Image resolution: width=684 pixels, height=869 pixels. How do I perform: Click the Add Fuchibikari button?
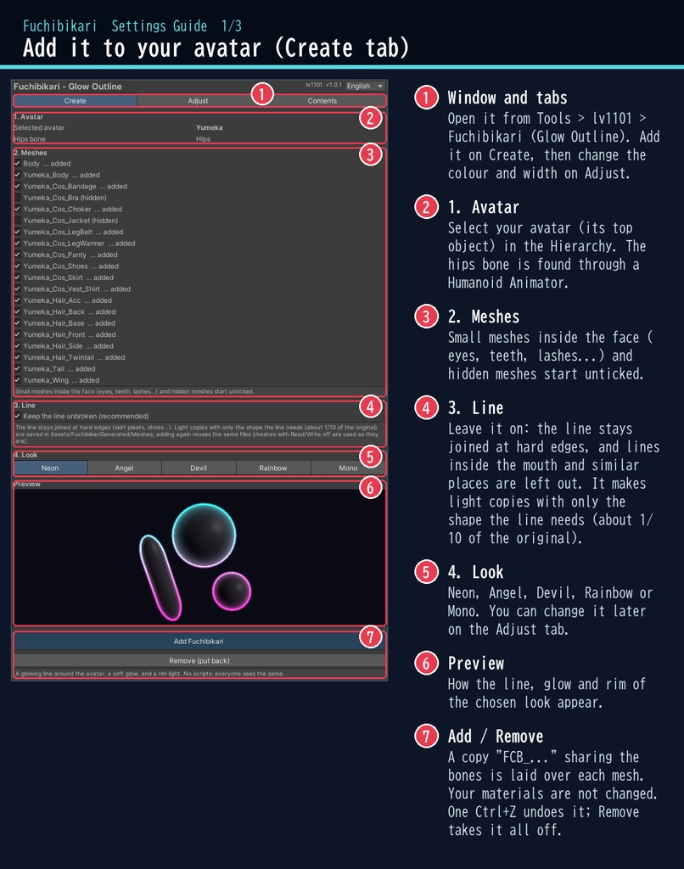click(199, 642)
